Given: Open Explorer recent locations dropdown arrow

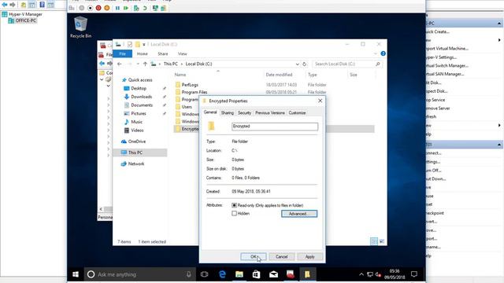Looking at the screenshot, I should [x=138, y=64].
